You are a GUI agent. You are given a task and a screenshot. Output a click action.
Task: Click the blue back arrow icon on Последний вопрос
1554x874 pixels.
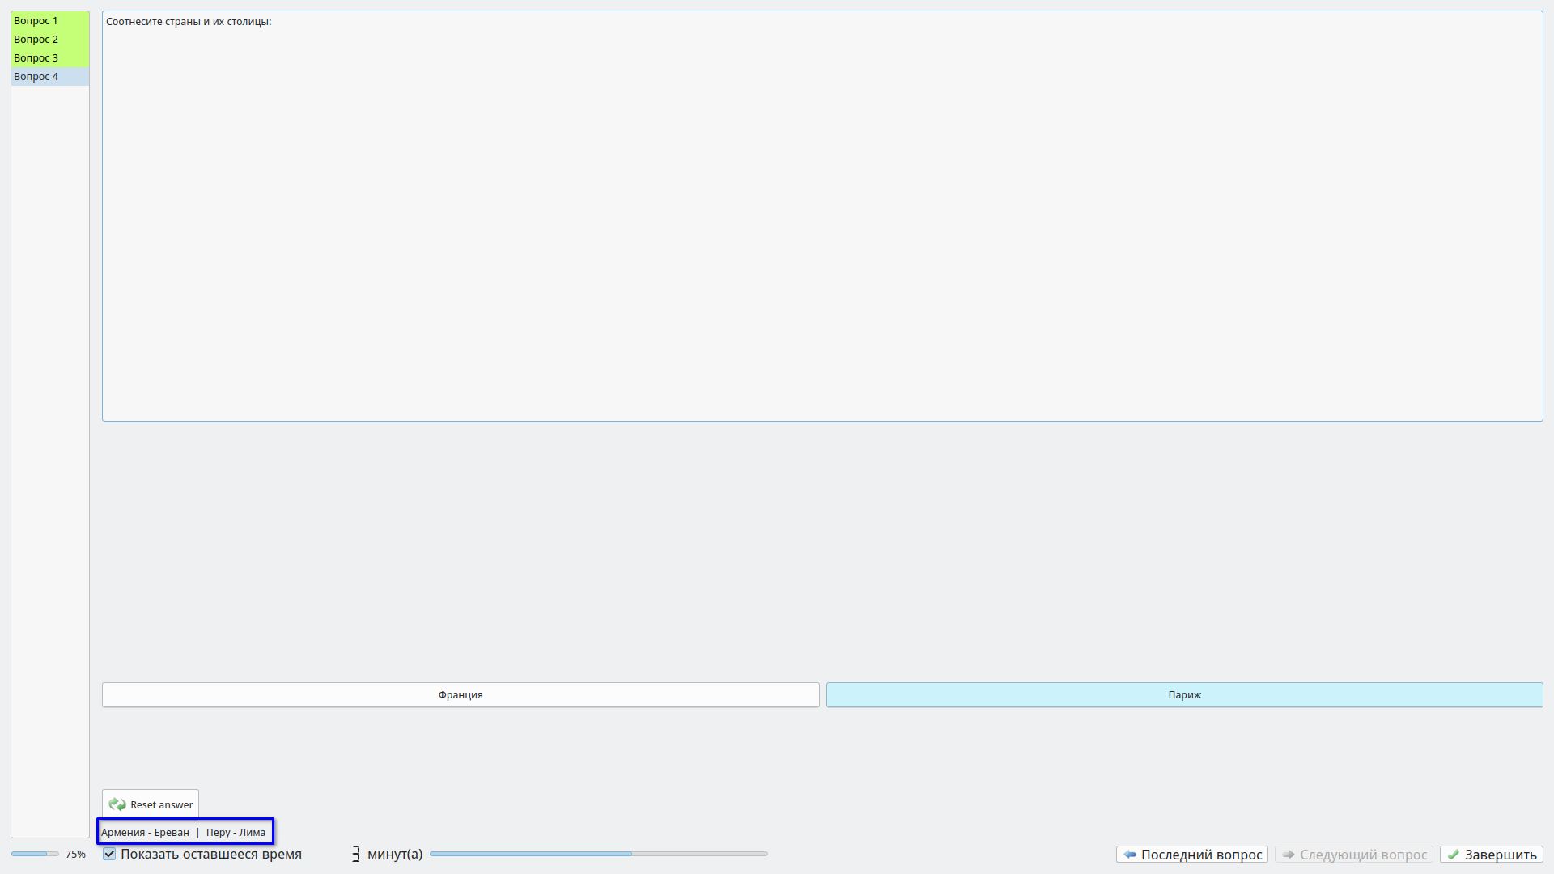point(1130,855)
